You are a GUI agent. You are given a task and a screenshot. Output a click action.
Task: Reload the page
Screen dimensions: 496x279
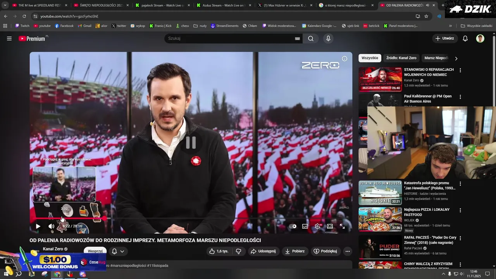pos(24,16)
